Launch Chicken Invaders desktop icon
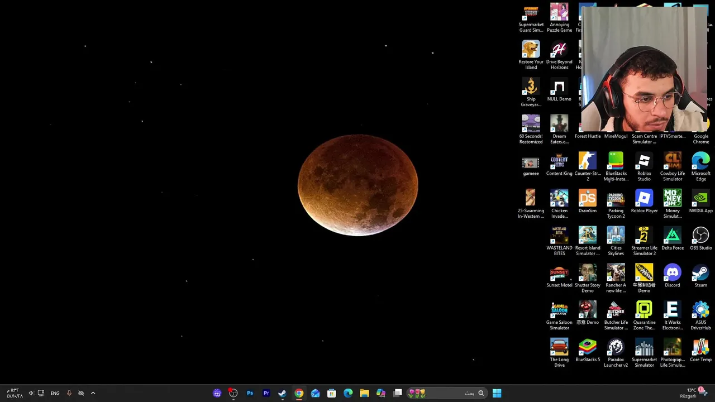Viewport: 715px width, 402px height. 559,204
